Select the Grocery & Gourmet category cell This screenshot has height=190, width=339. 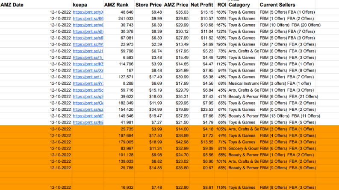243,148
